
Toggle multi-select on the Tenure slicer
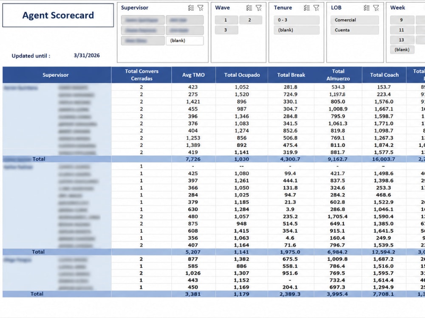(306, 8)
